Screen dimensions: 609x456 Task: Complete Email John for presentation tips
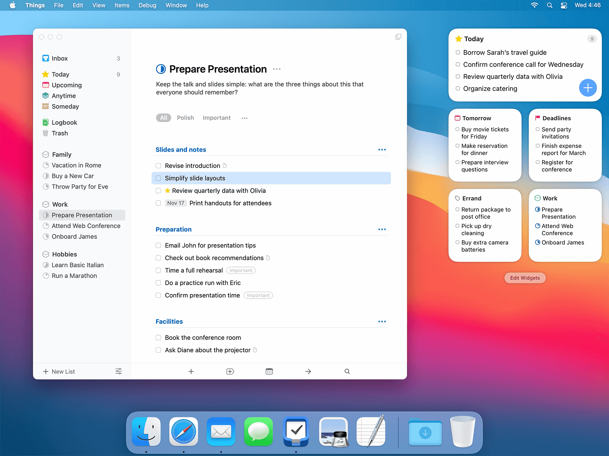[x=158, y=245]
